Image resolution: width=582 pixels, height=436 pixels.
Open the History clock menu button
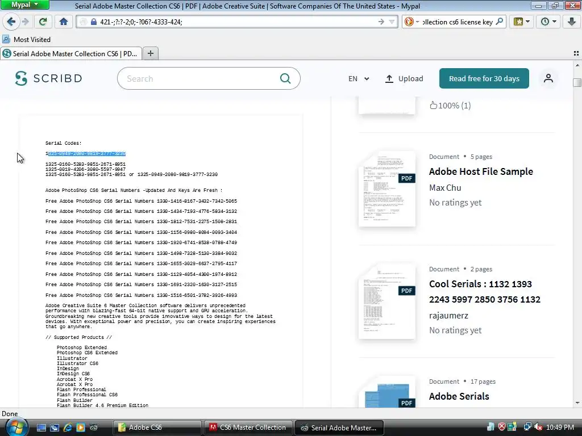548,22
